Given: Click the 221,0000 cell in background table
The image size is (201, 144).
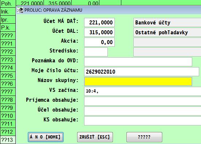Looking at the screenshot, I should point(30,3).
